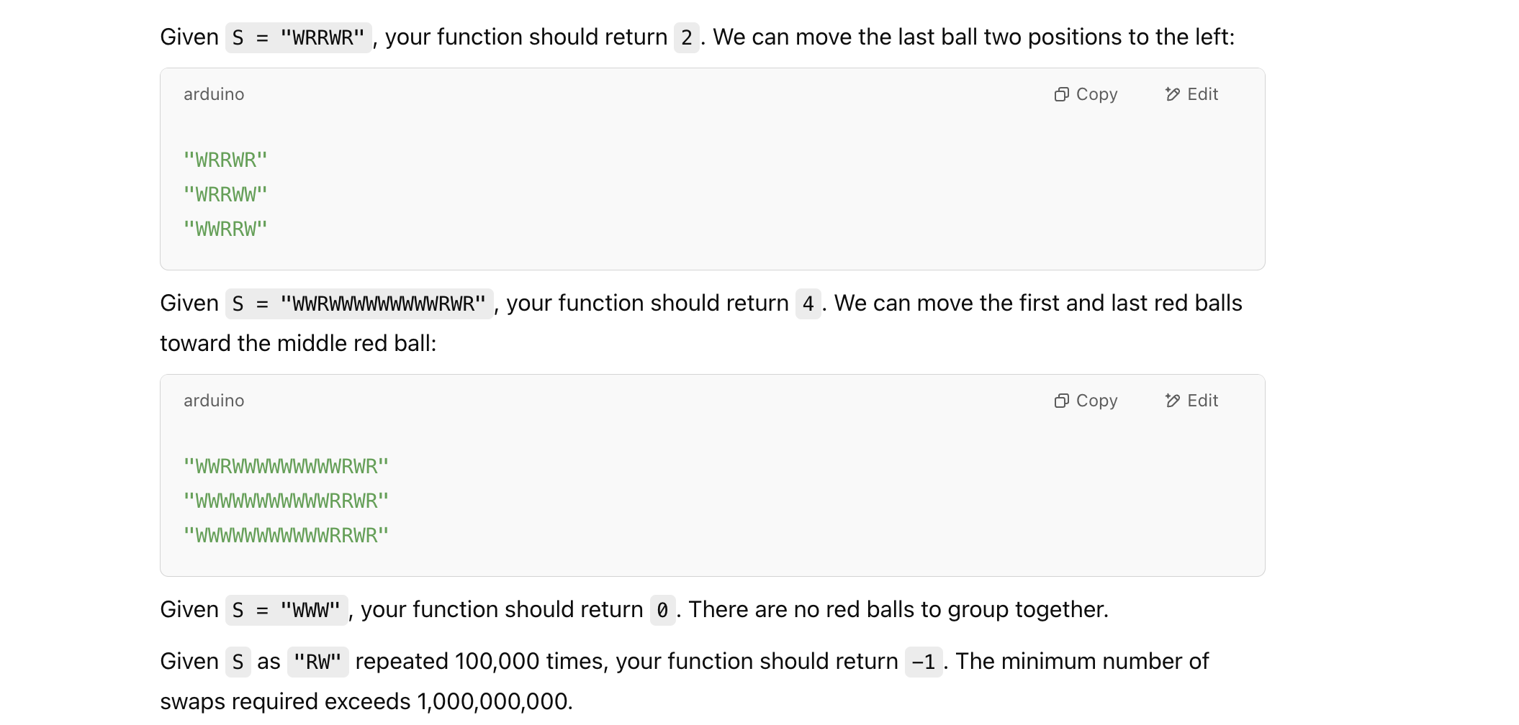
Task: Click the green "WWRRW" line in the first code block
Action: (225, 228)
